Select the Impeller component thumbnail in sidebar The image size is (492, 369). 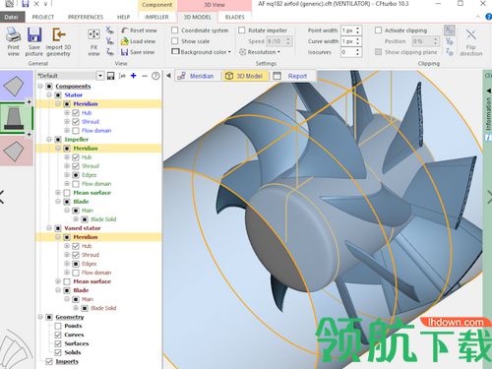(14, 118)
